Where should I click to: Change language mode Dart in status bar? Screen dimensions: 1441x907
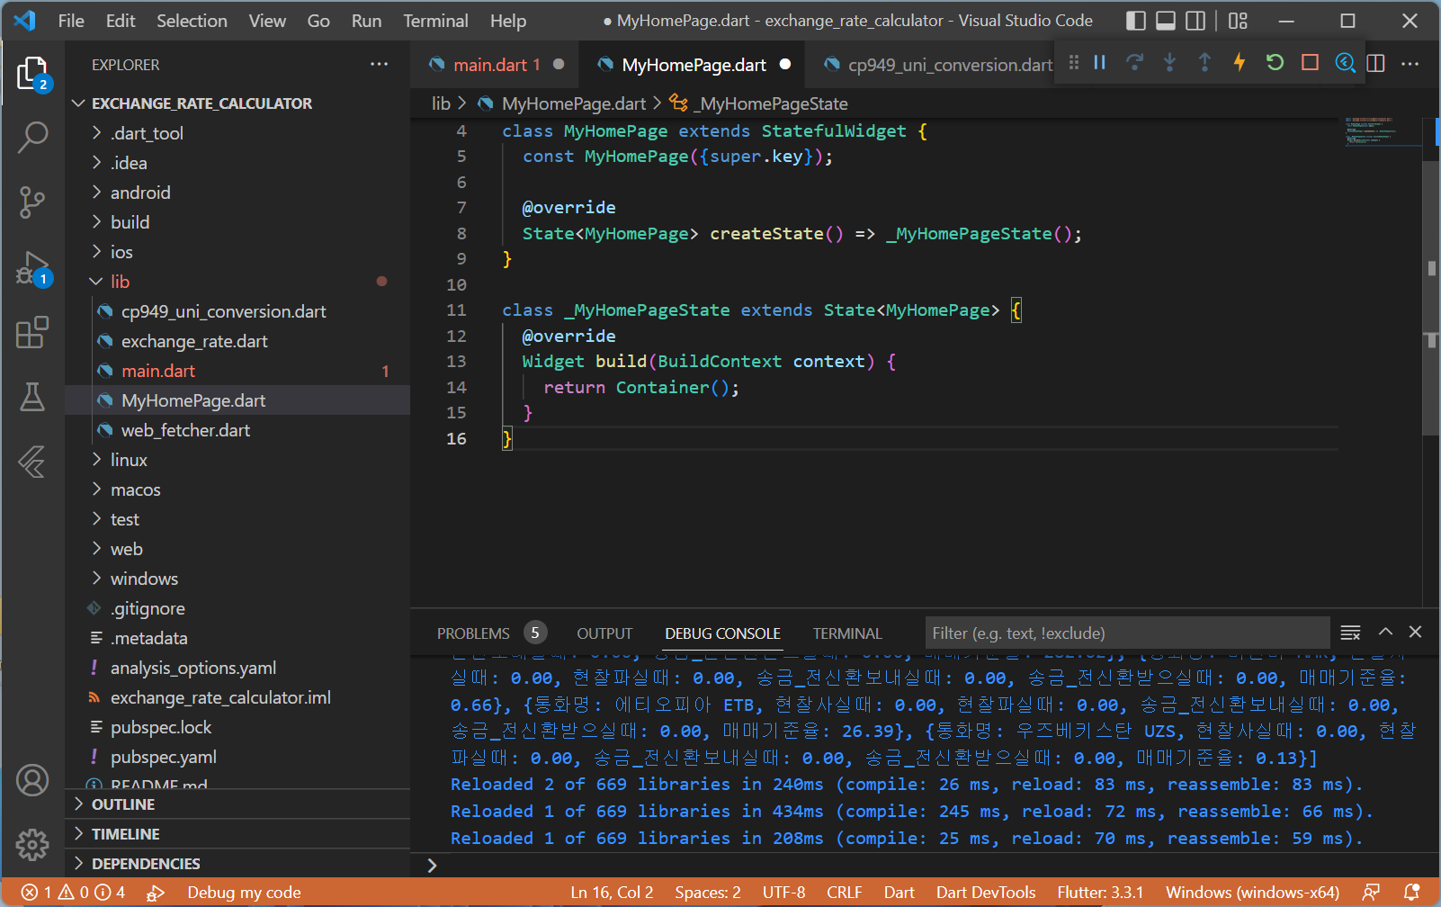899,893
